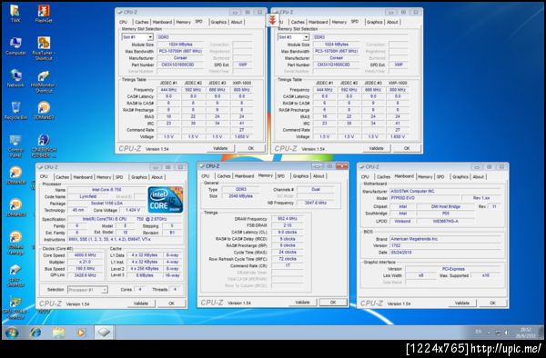Image resolution: width=546 pixels, height=358 pixels.
Task: Open the Computer desktop icon
Action: [15, 45]
